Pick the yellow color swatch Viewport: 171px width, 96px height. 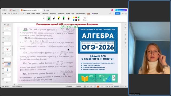click(74, 18)
